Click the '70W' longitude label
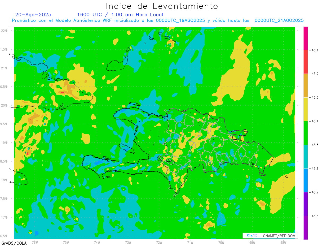This screenshot has width=318, height=246. [221, 242]
